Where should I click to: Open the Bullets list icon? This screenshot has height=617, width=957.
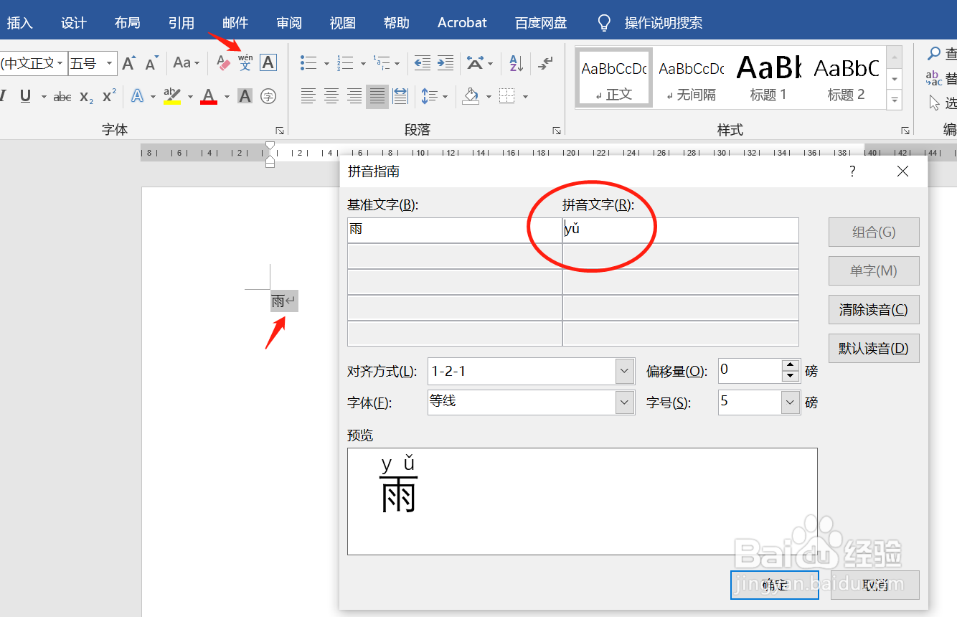[x=308, y=63]
